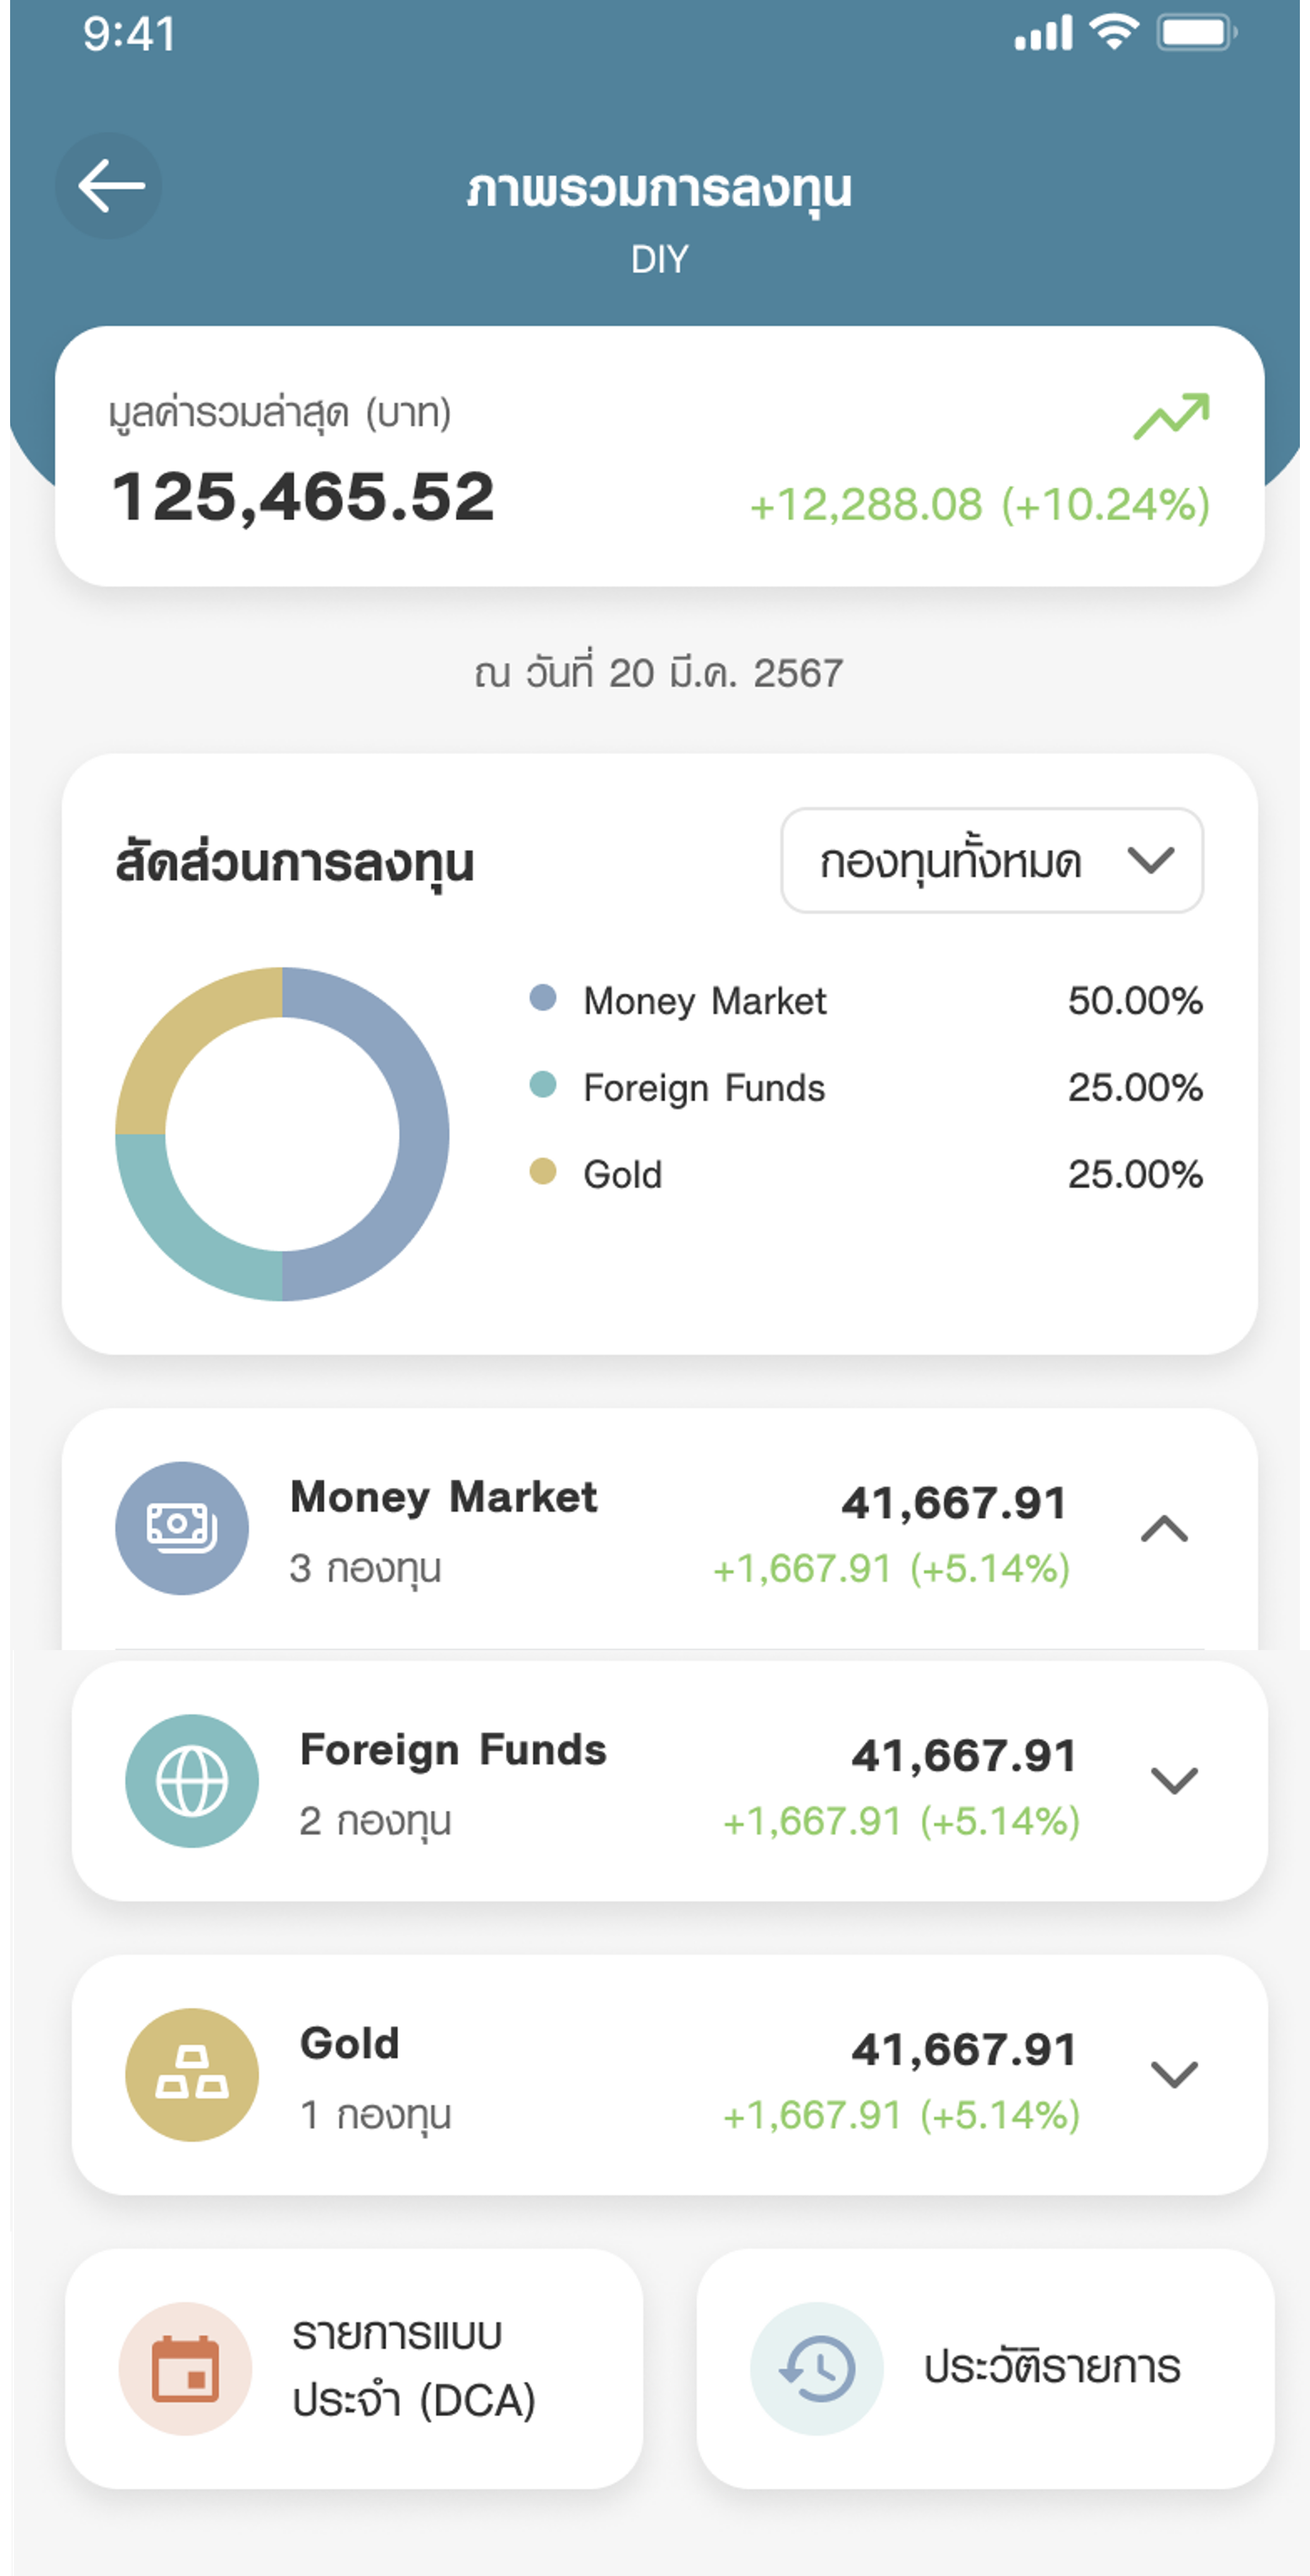The width and height of the screenshot is (1310, 2576).
Task: Tap the battery status icon
Action: tap(1196, 33)
